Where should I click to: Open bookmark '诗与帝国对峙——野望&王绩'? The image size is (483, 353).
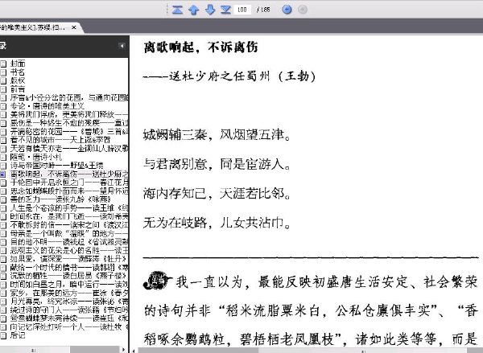[56, 166]
